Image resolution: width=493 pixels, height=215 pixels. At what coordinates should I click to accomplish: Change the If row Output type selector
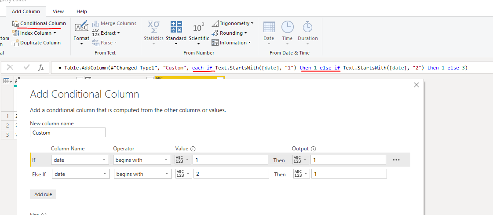coord(300,160)
